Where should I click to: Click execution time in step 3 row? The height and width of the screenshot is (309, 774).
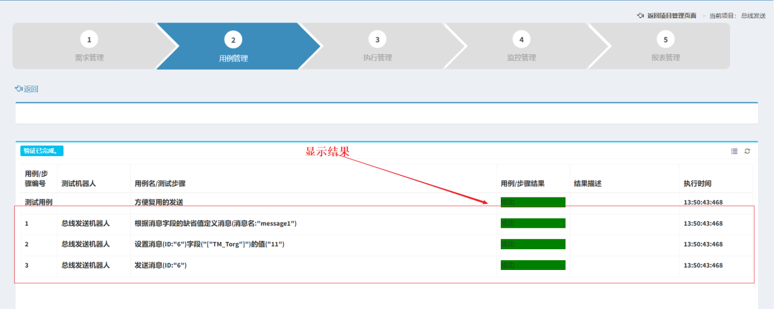tap(703, 265)
